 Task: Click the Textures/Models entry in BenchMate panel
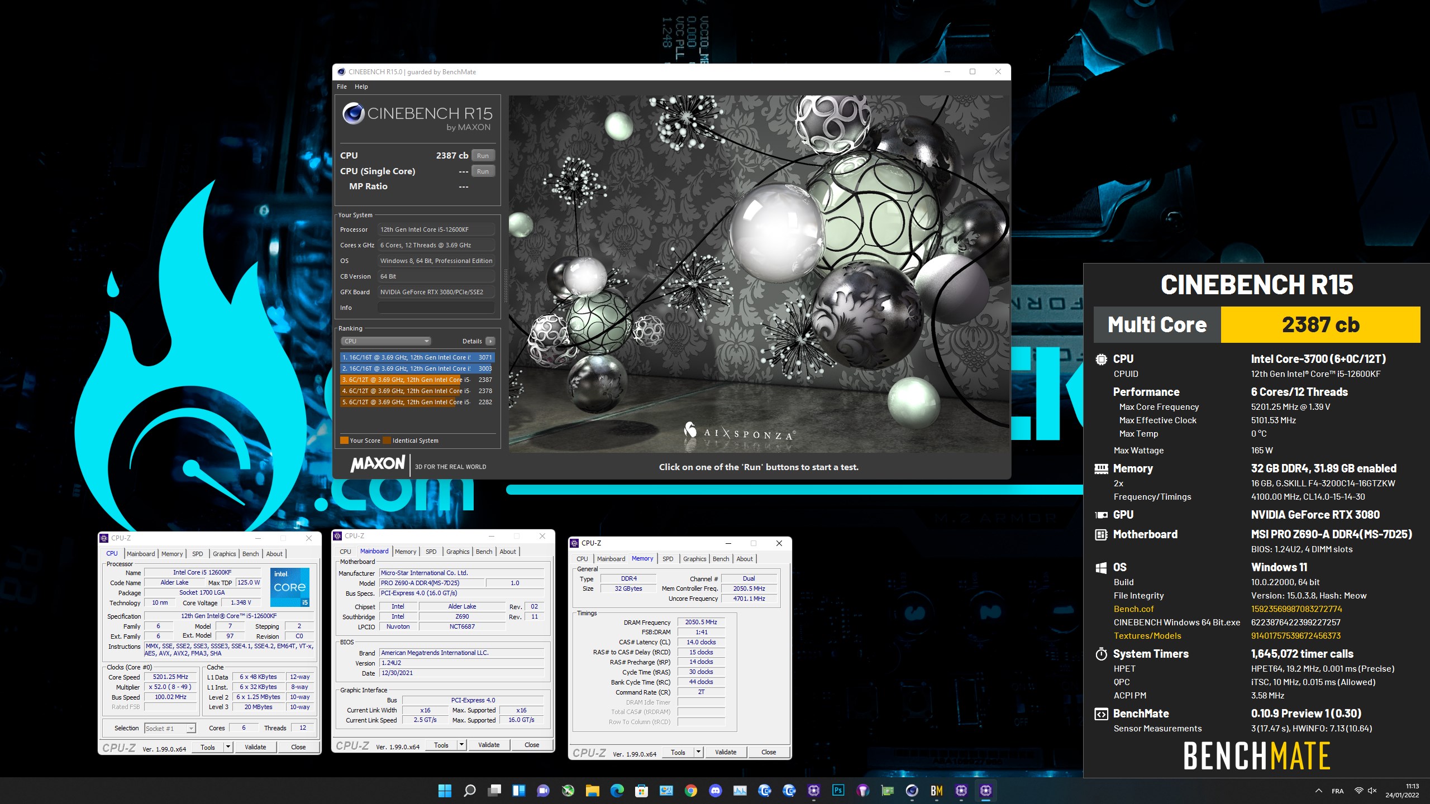pyautogui.click(x=1147, y=636)
